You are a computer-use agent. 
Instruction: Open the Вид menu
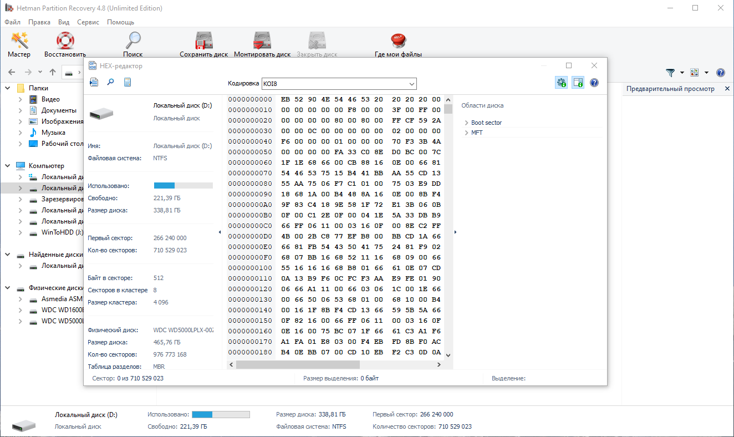coord(64,22)
